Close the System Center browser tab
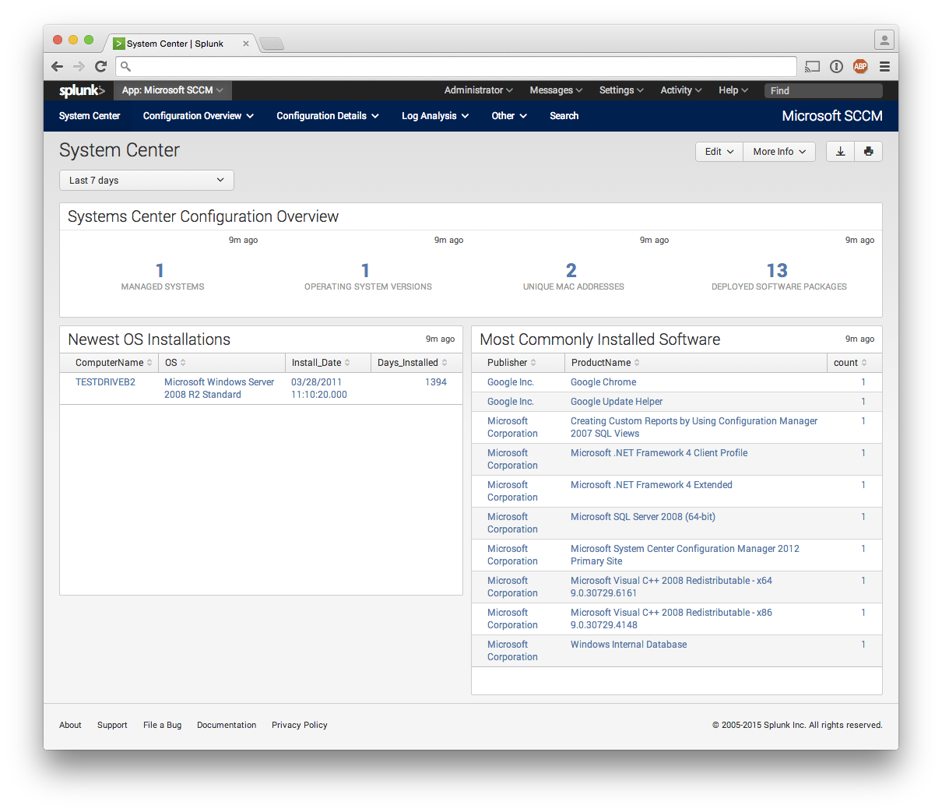 (246, 44)
